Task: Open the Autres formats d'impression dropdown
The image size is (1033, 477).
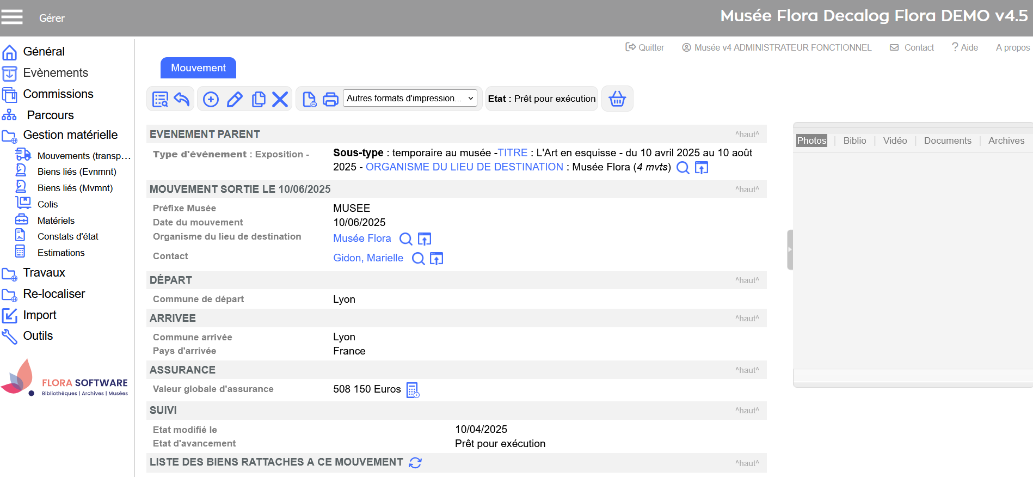Action: 410,99
